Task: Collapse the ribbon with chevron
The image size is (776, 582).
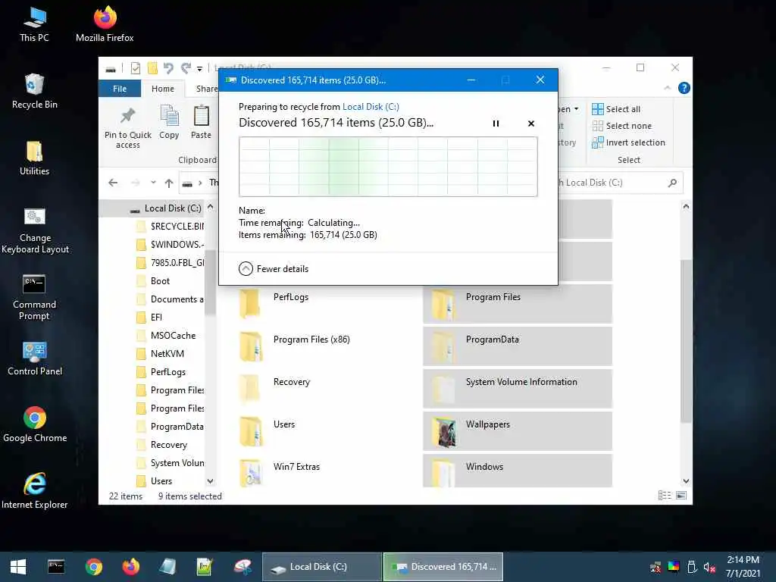Action: point(667,88)
